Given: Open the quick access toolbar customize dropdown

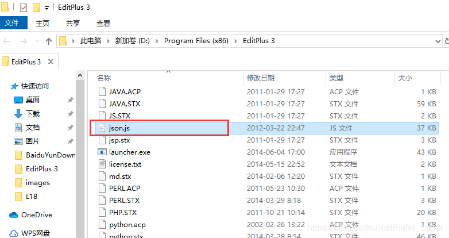Looking at the screenshot, I should pos(47,8).
